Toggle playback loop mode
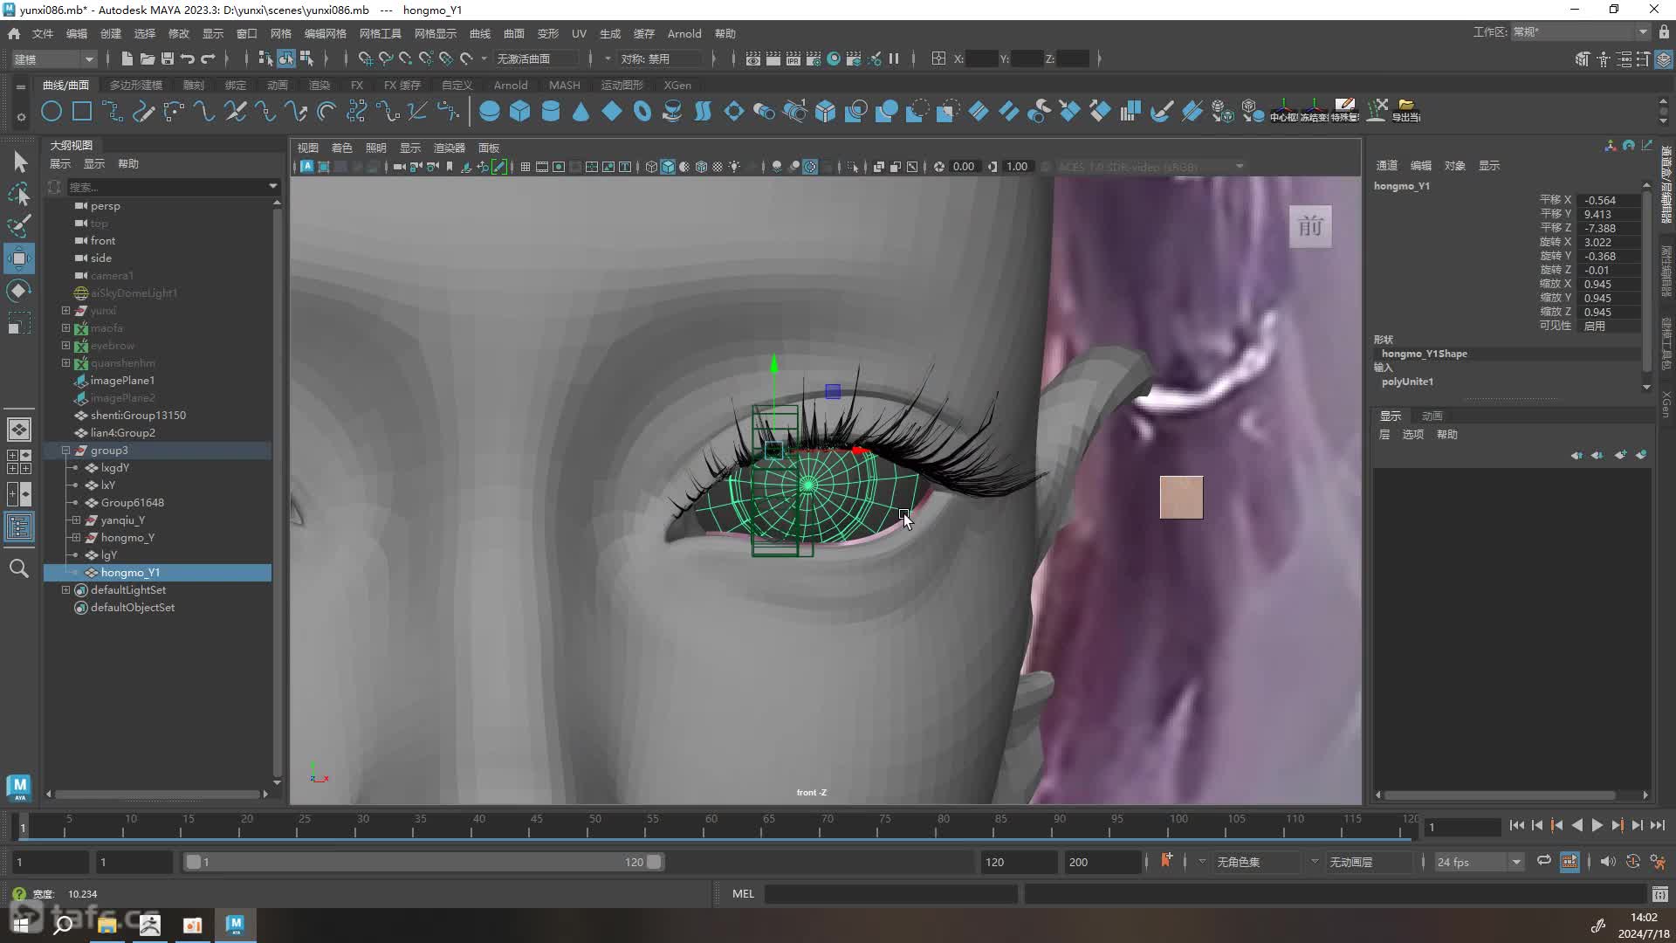Viewport: 1676px width, 943px height. [x=1544, y=861]
